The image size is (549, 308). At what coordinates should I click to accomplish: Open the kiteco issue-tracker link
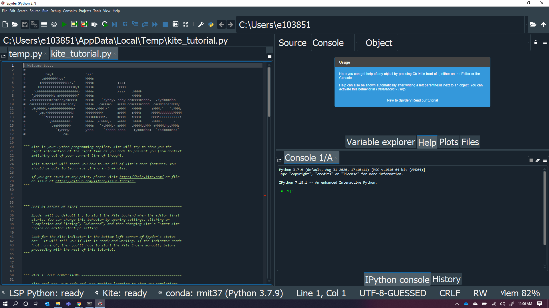tap(95, 181)
